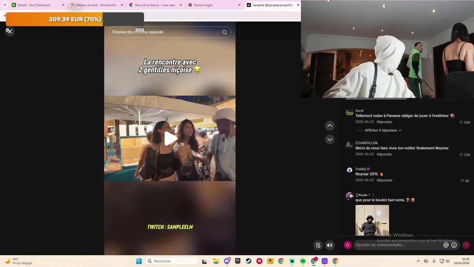Screen dimensions: 474x267
Task: Click the microphone icon in system tray
Action: 434,261
